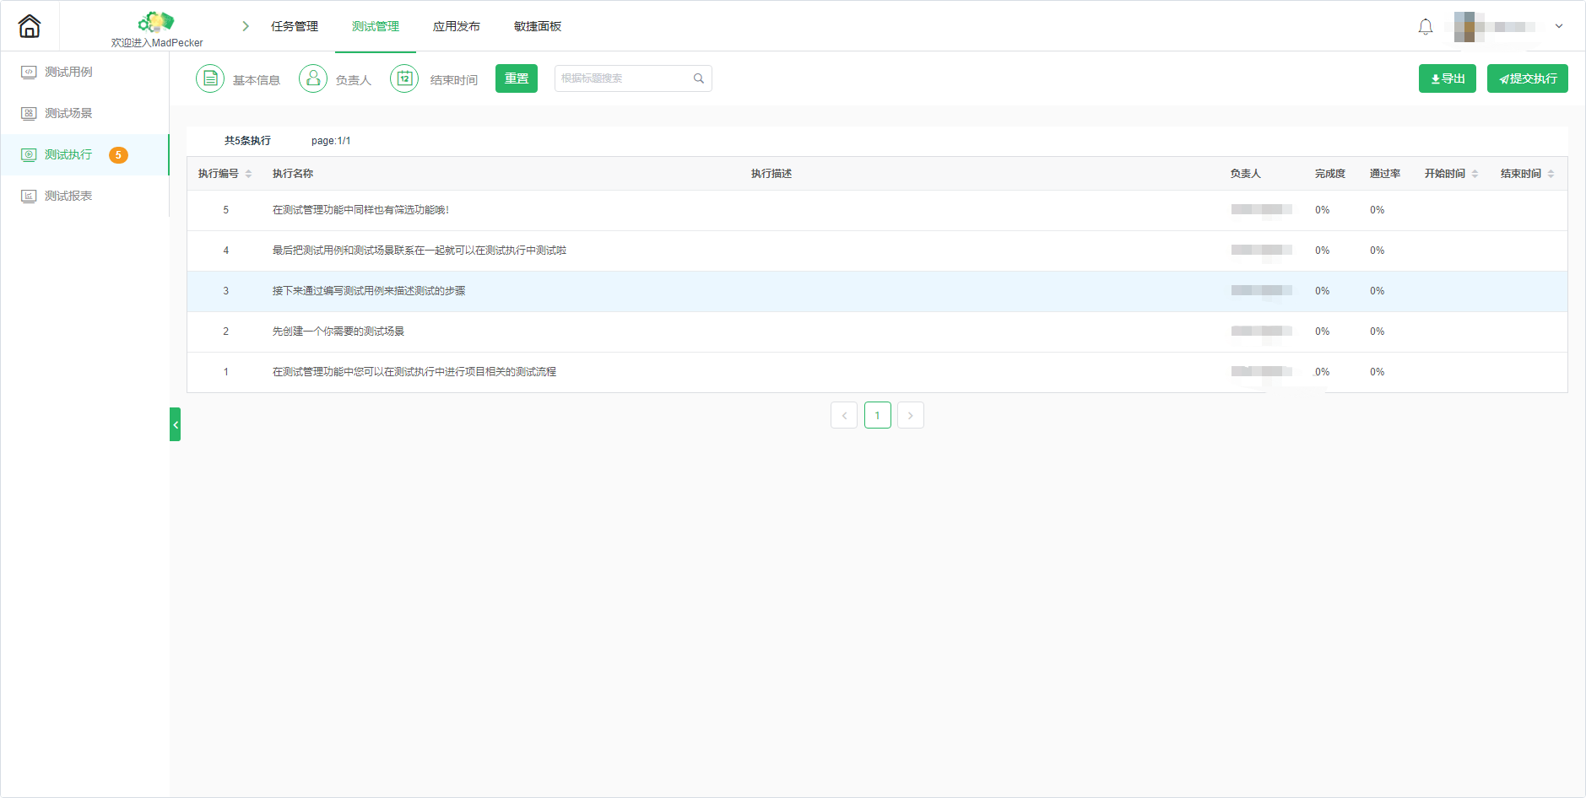The image size is (1586, 798).
Task: Click the 导出 export button
Action: pos(1448,78)
